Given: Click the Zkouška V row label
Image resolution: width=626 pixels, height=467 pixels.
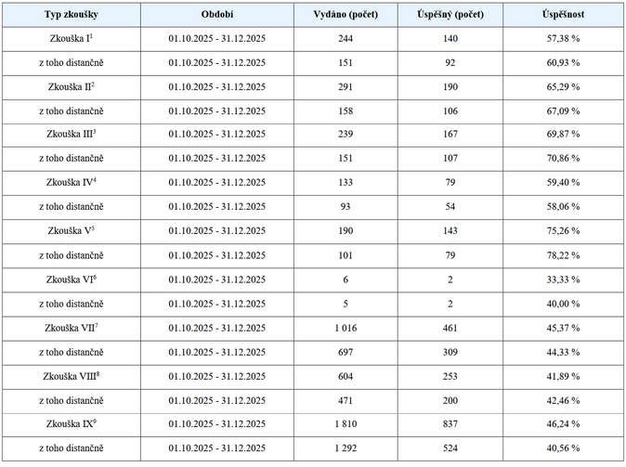Looking at the screenshot, I should tap(69, 231).
